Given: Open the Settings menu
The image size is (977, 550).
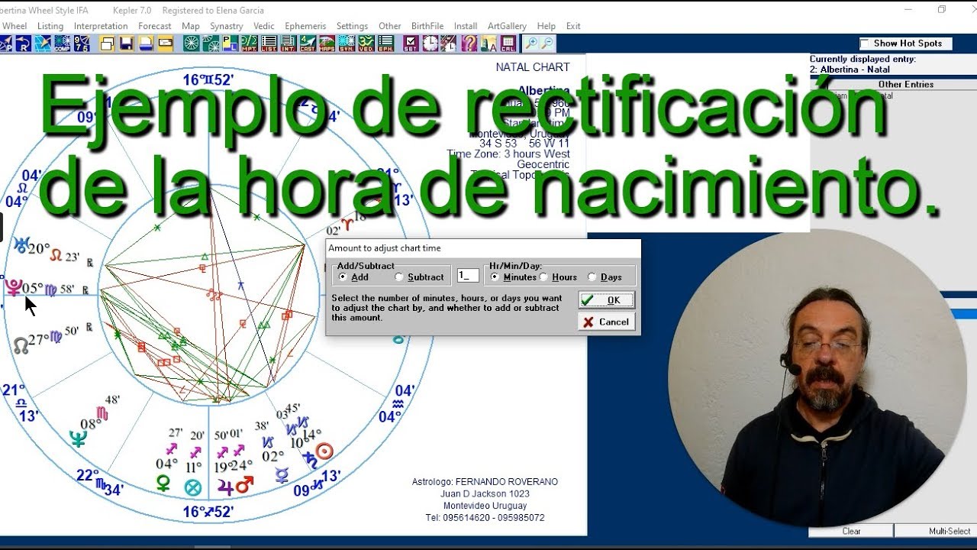Looking at the screenshot, I should coord(352,26).
